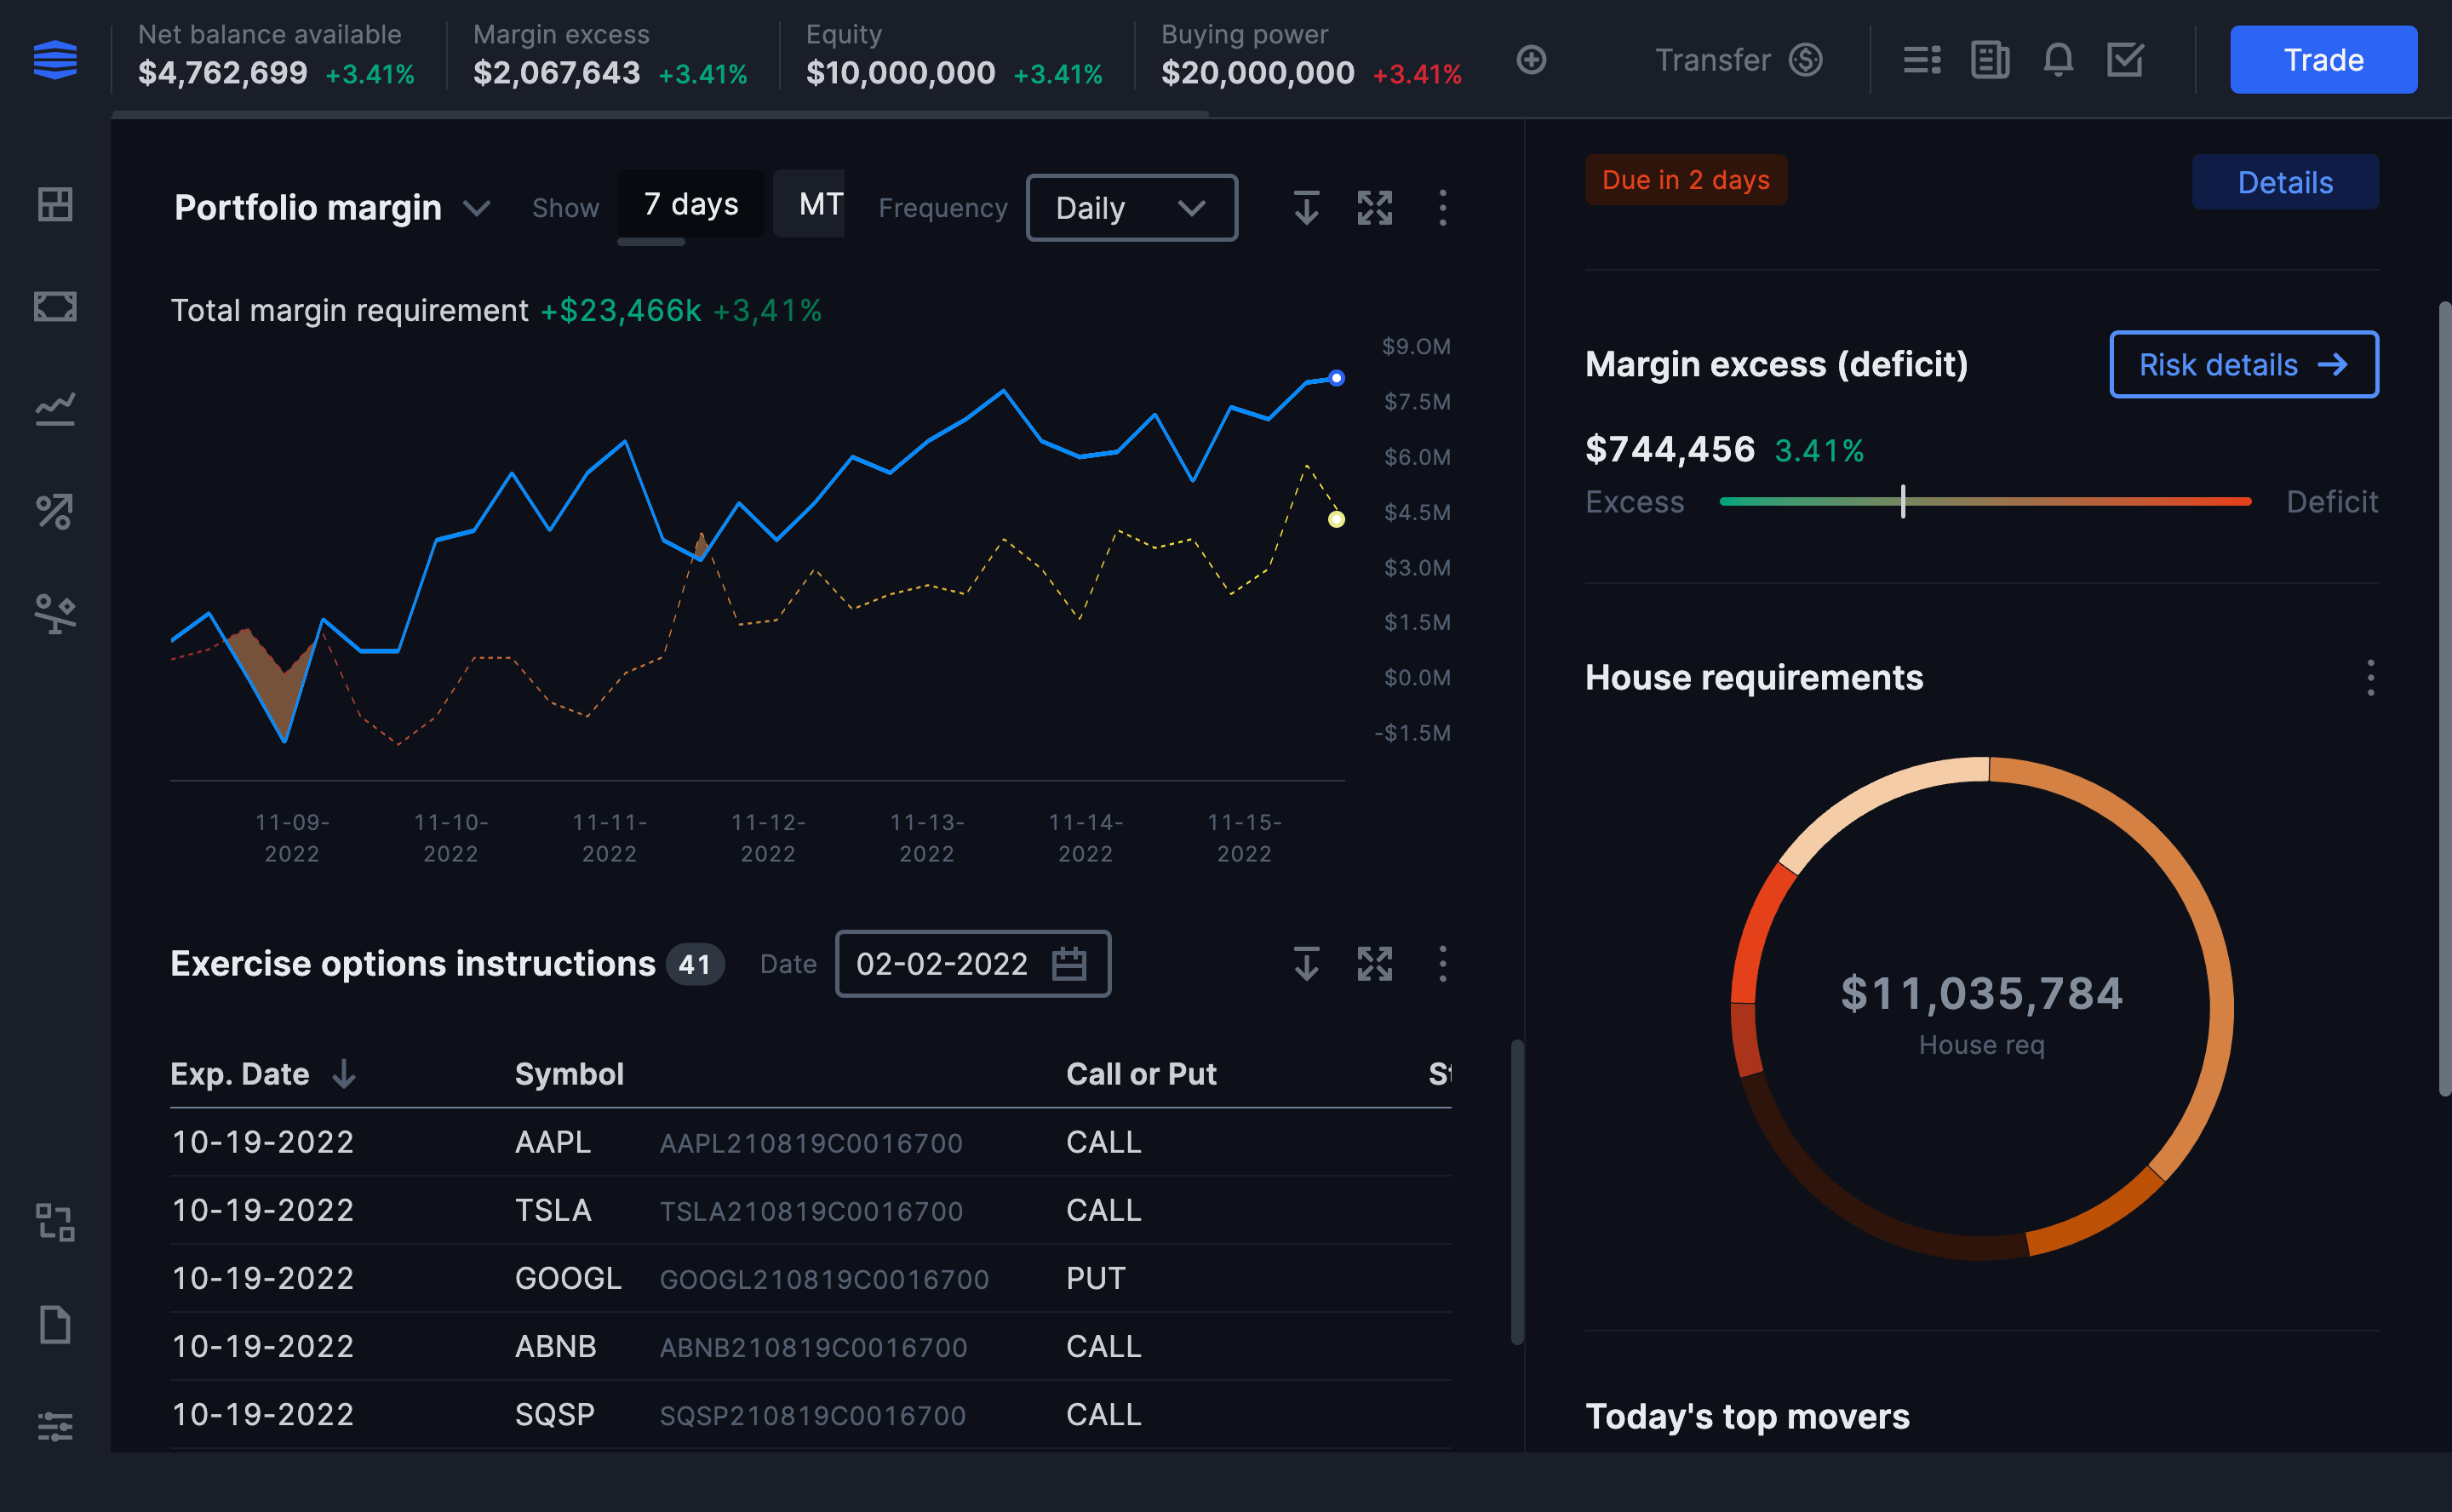Open Risk details link
Screen dimensions: 2452x1512
[x=2243, y=365]
